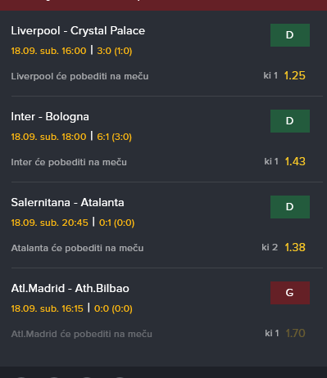Viewport: 327px width, 378px height.
Task: Click 'Liverpool će pobediti na meču' description
Action: (79, 76)
